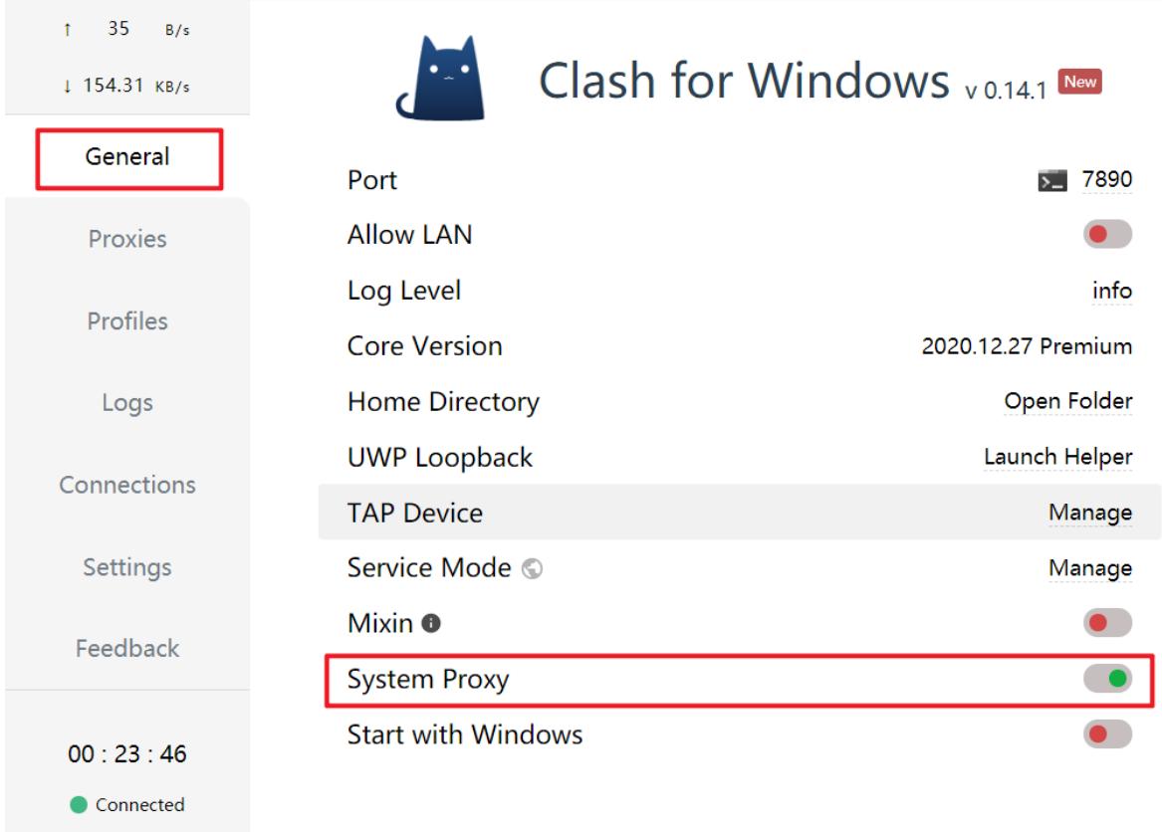
Task: Click Manage next to TAP Device
Action: [x=1090, y=512]
